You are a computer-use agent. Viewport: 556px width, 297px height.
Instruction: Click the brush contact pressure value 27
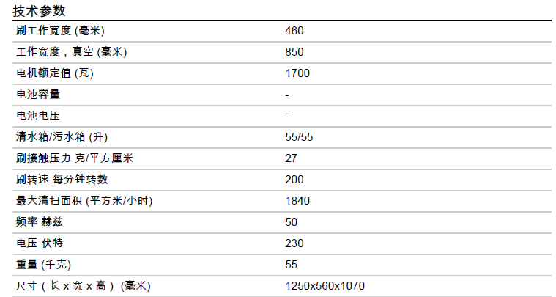(291, 158)
